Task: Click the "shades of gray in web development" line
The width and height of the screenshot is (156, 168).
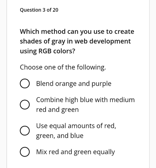Action: (x=75, y=41)
